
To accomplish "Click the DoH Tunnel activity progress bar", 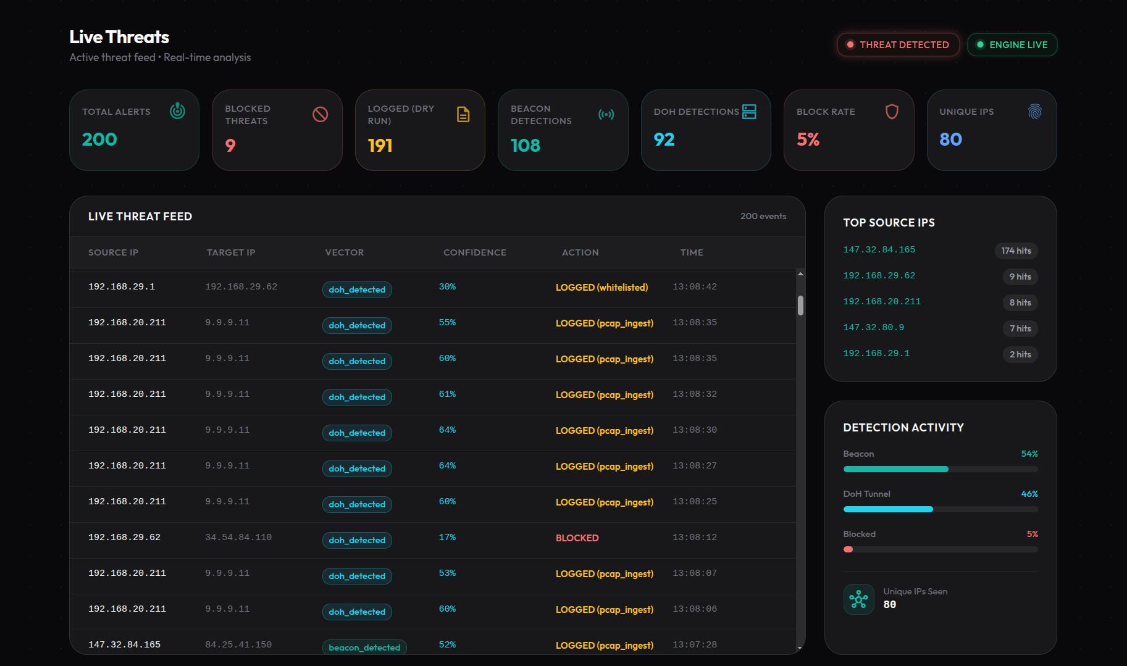I will pos(941,509).
